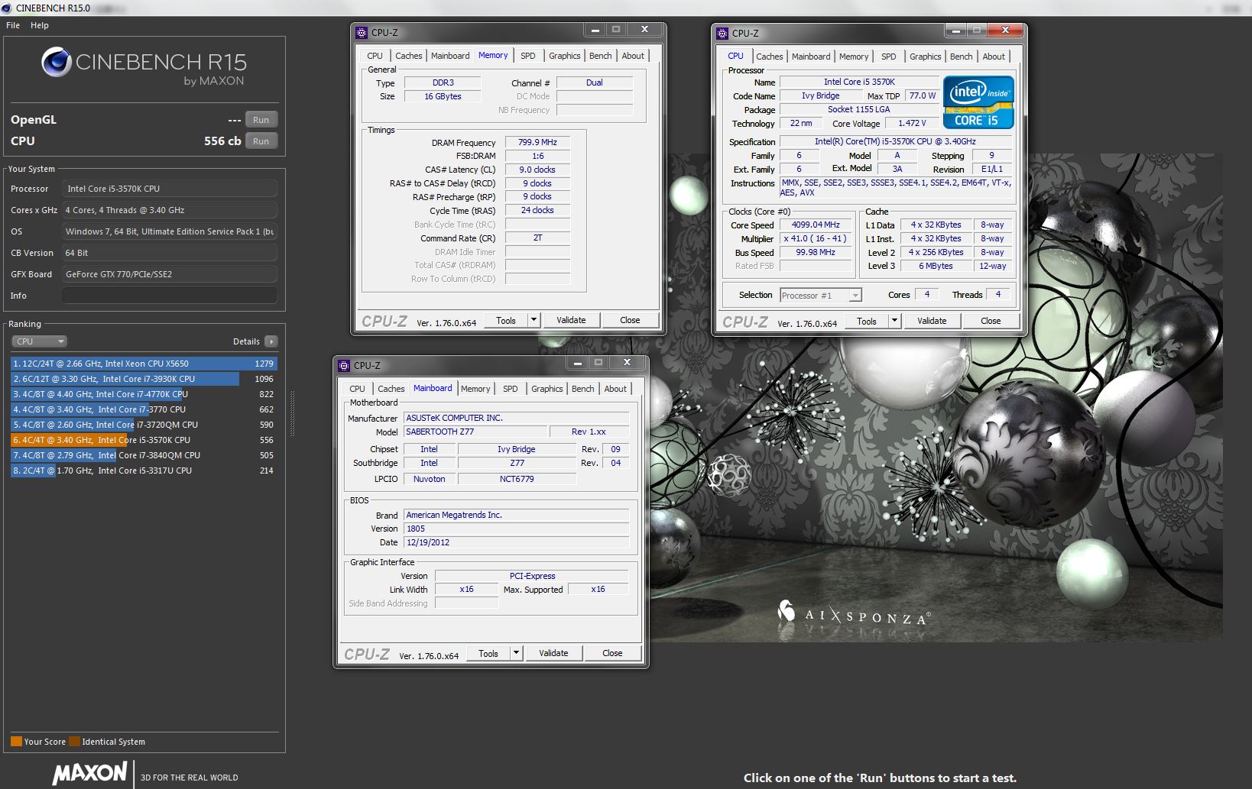Switch to Caches tab in Mainboard CPU-Z window
Image resolution: width=1252 pixels, height=789 pixels.
pyautogui.click(x=391, y=389)
